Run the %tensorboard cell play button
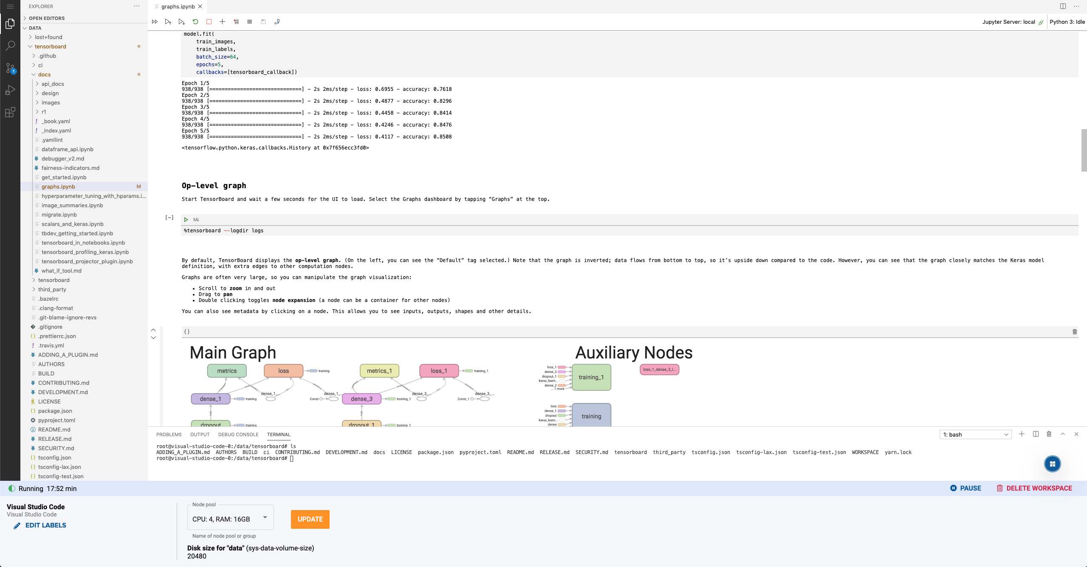 click(186, 220)
